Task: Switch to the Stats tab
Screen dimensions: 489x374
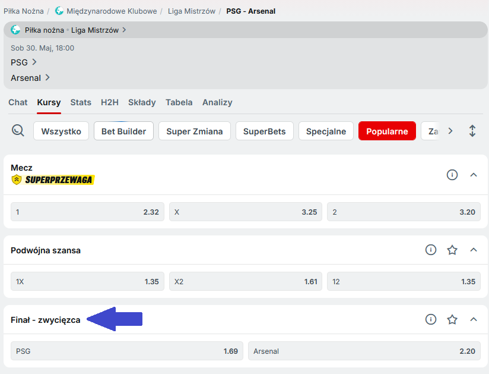Action: (x=81, y=102)
